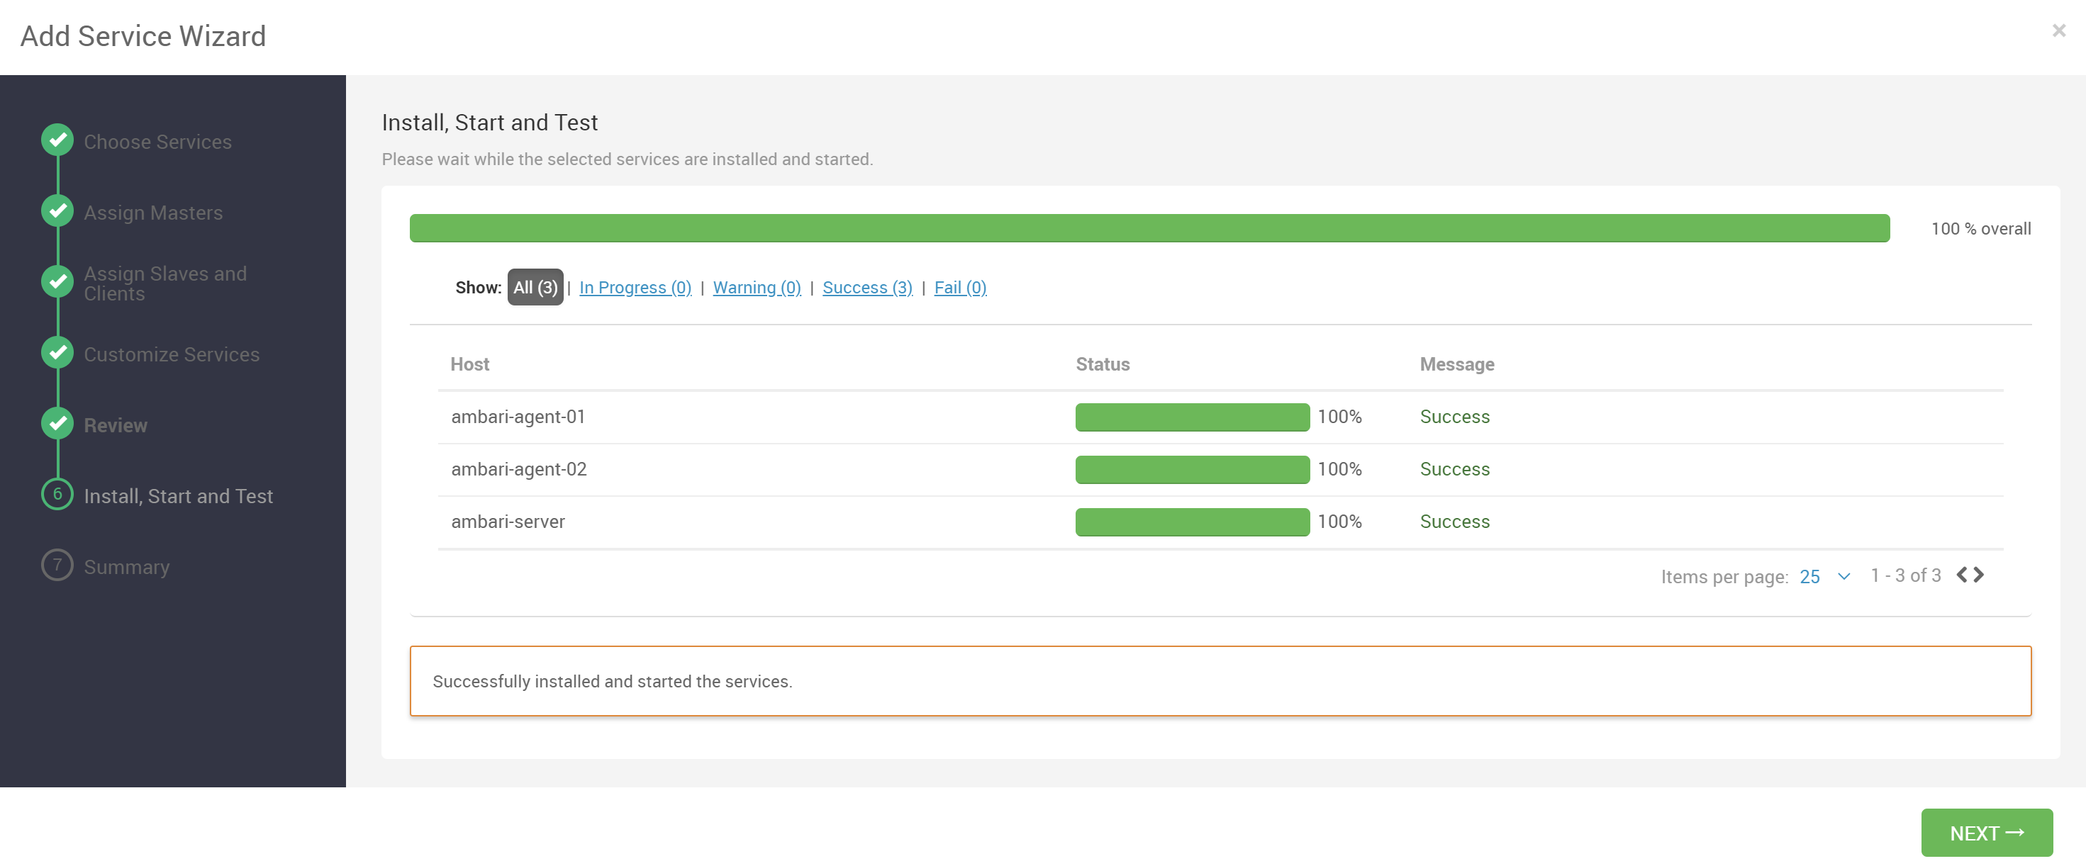The width and height of the screenshot is (2086, 866).
Task: Select the Summary wizard step label
Action: tap(126, 568)
